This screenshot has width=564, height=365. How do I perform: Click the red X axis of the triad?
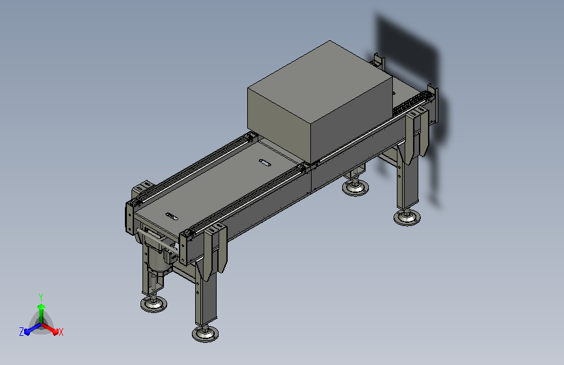(x=50, y=329)
